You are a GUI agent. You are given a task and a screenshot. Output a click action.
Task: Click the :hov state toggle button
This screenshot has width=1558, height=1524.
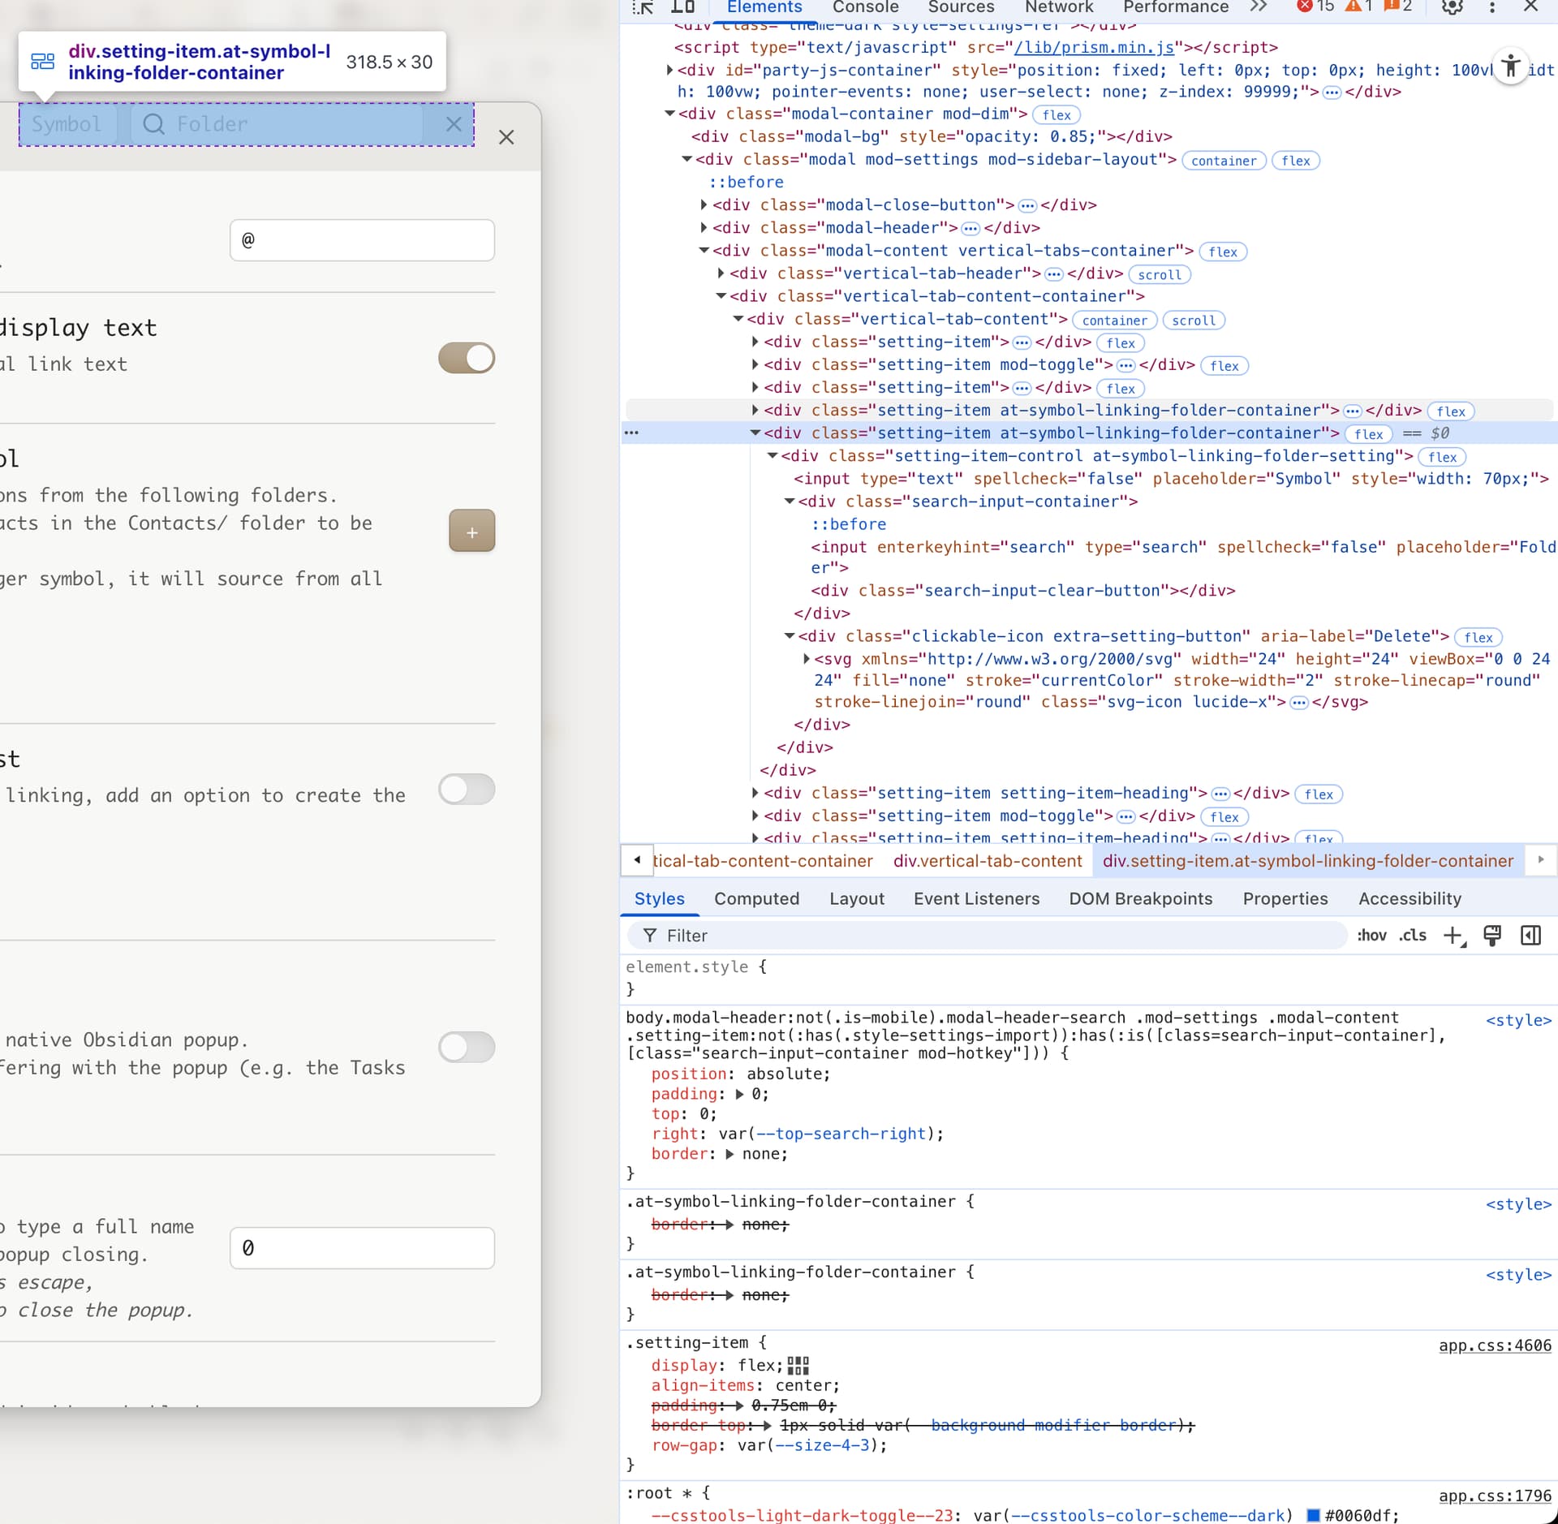(1371, 936)
